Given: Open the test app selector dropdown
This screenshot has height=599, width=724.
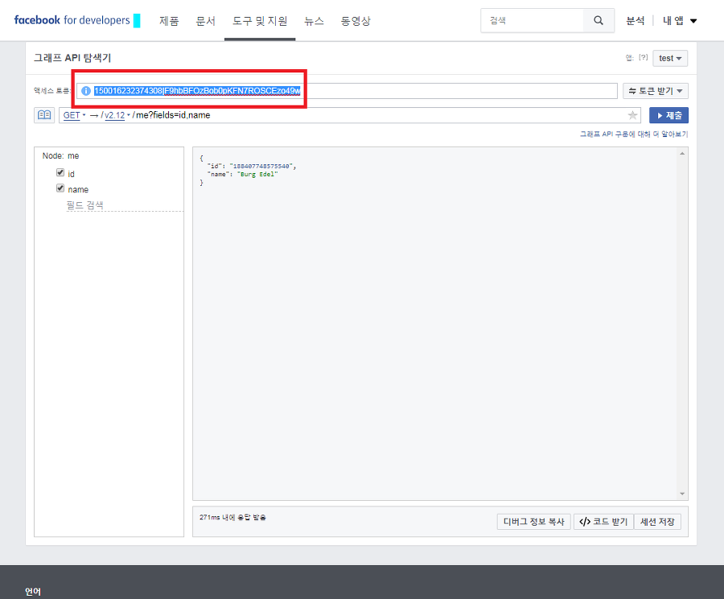Looking at the screenshot, I should pos(670,58).
